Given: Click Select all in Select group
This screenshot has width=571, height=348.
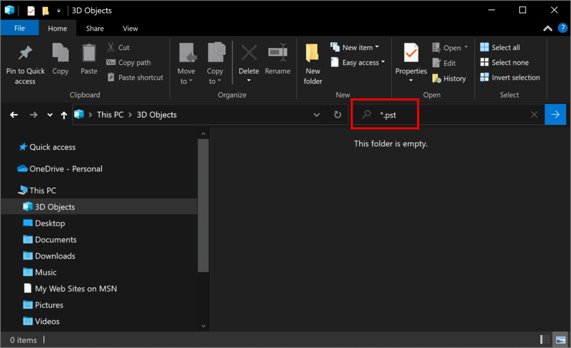Looking at the screenshot, I should (x=500, y=47).
